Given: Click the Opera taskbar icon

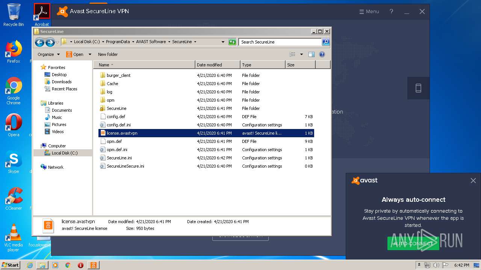Looking at the screenshot, I should click(80, 265).
